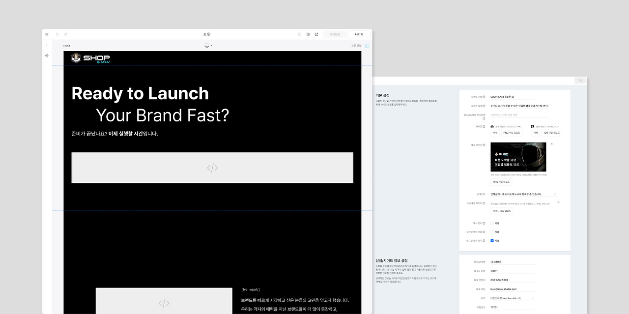Screen dimensions: 629x314
Task: Click the 상단 편집 copy icon
Action: (x=367, y=46)
